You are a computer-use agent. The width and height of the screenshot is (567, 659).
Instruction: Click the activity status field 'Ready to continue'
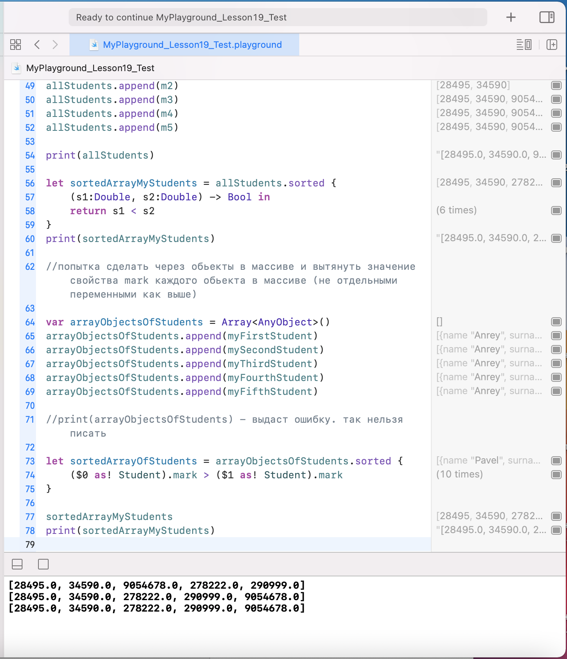click(x=278, y=17)
